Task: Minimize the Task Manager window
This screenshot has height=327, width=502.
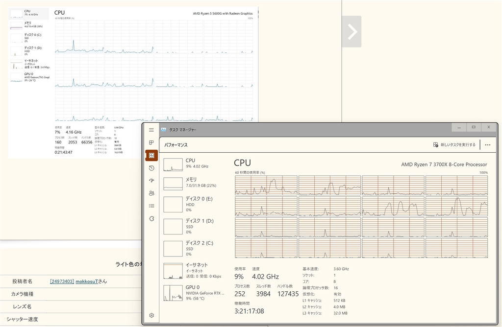Action: tap(459, 127)
